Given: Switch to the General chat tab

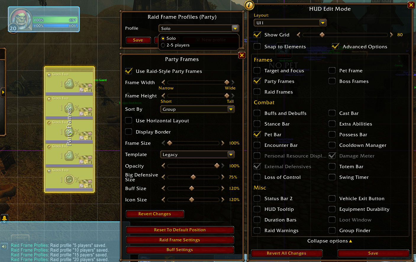Looking at the screenshot, I should (20, 237).
